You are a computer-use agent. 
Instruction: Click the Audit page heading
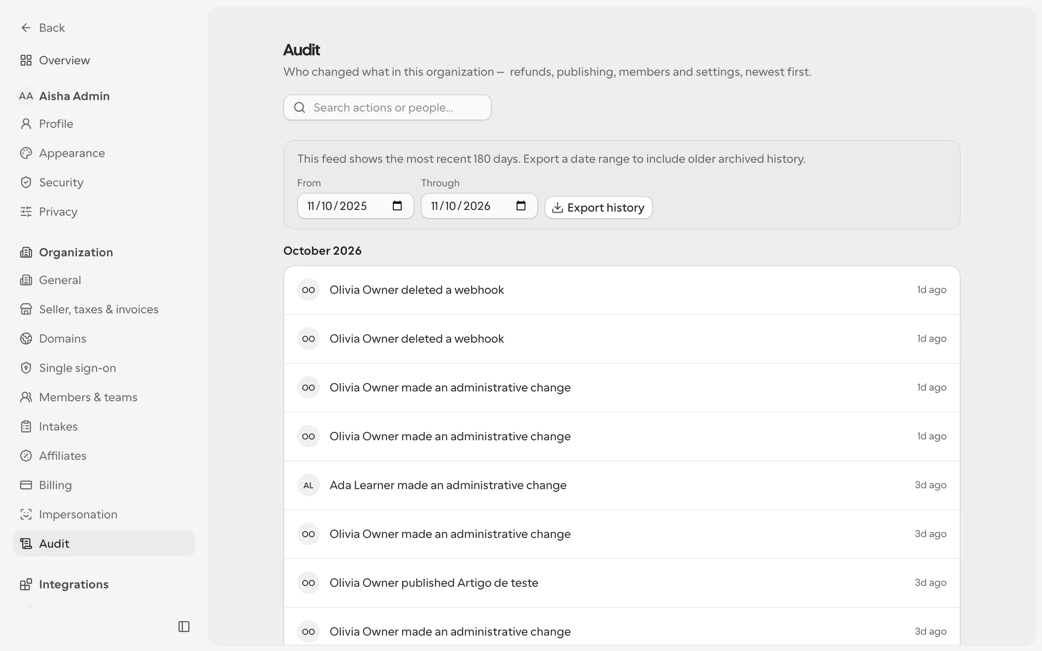tap(301, 50)
